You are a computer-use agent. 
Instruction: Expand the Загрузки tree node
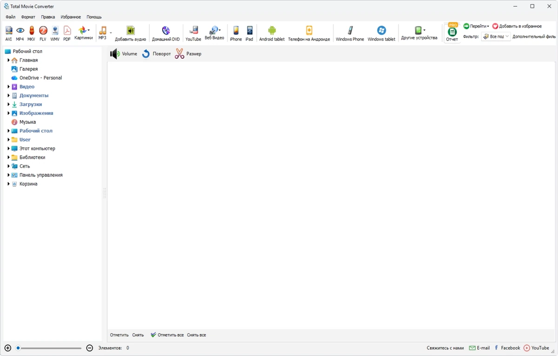point(8,105)
